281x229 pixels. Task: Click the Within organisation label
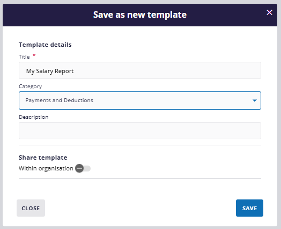[x=46, y=168]
